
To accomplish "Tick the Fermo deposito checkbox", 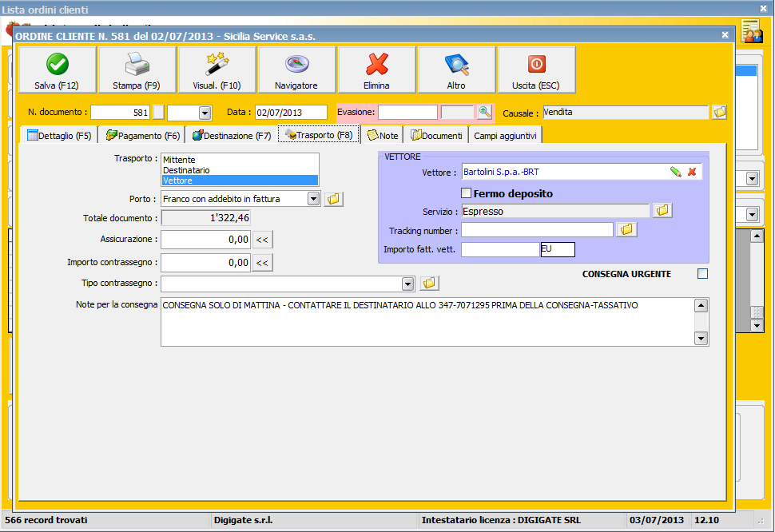I will 466,193.
